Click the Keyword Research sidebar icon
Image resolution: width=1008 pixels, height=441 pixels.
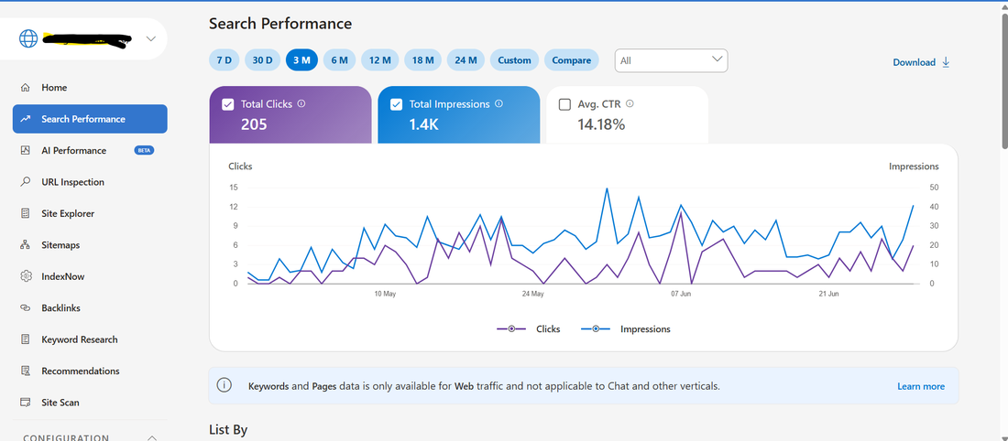26,339
